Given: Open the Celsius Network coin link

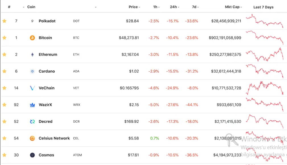Looking at the screenshot, I should 54,138.
